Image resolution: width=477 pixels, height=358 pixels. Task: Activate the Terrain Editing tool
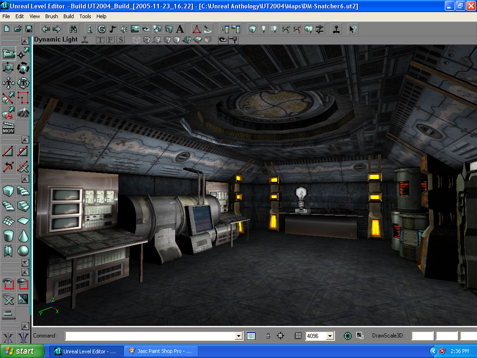point(23,112)
